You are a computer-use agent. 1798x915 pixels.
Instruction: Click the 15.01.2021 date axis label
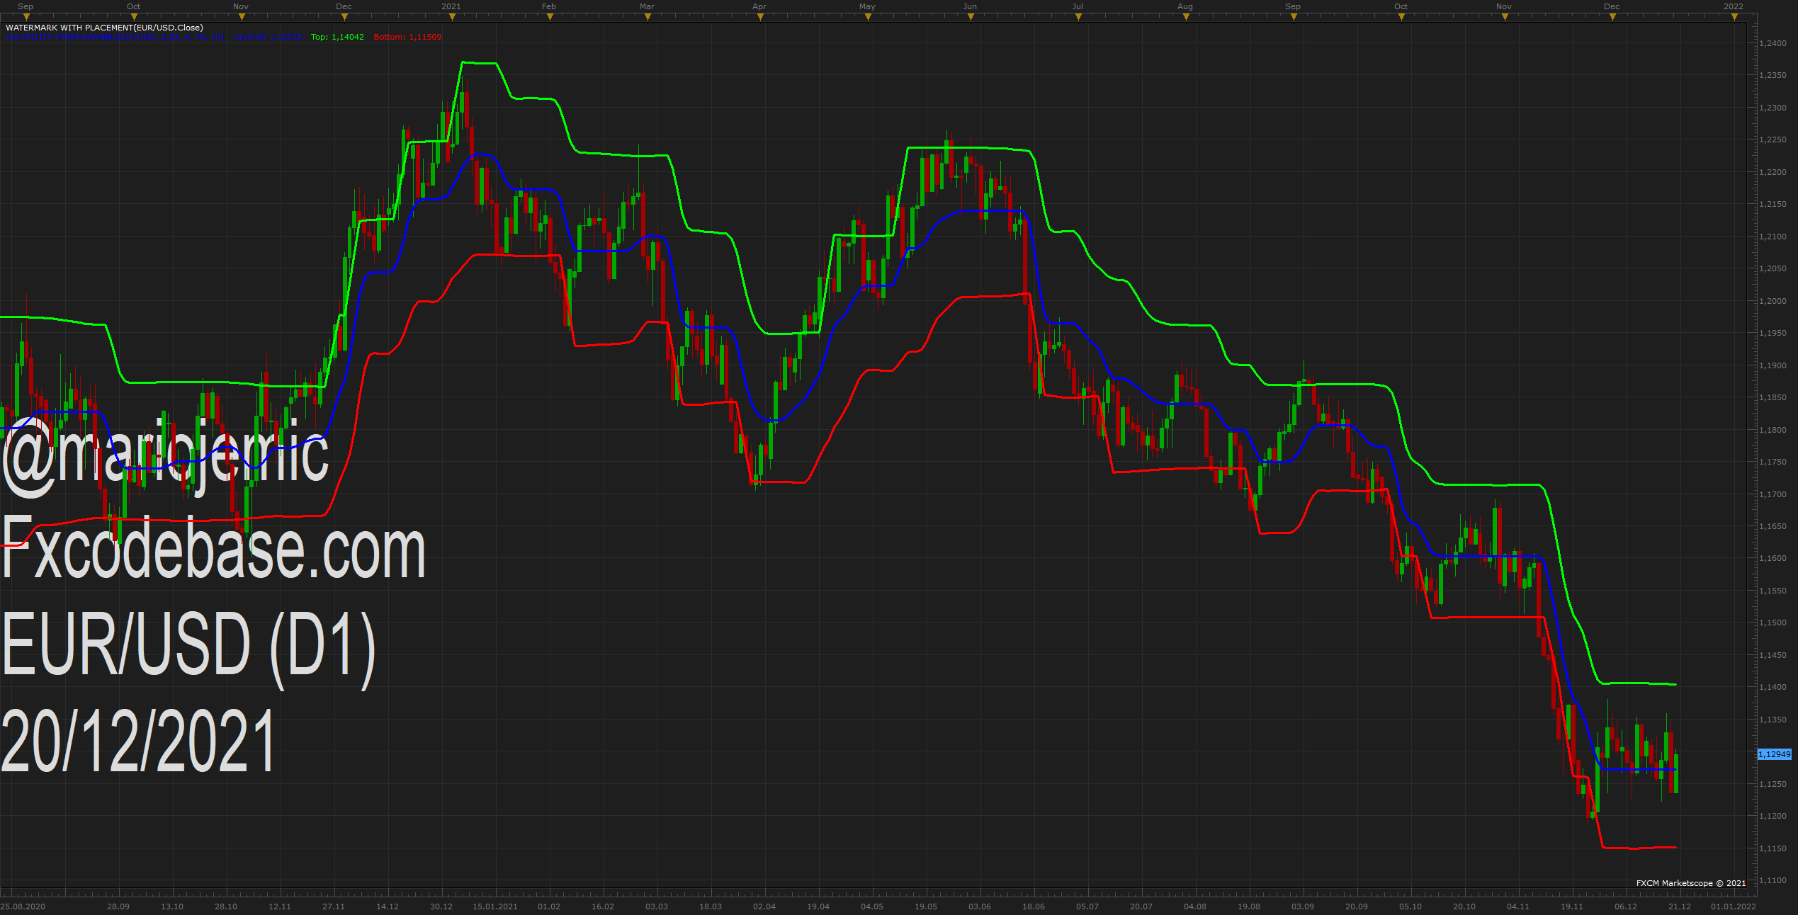tap(495, 907)
